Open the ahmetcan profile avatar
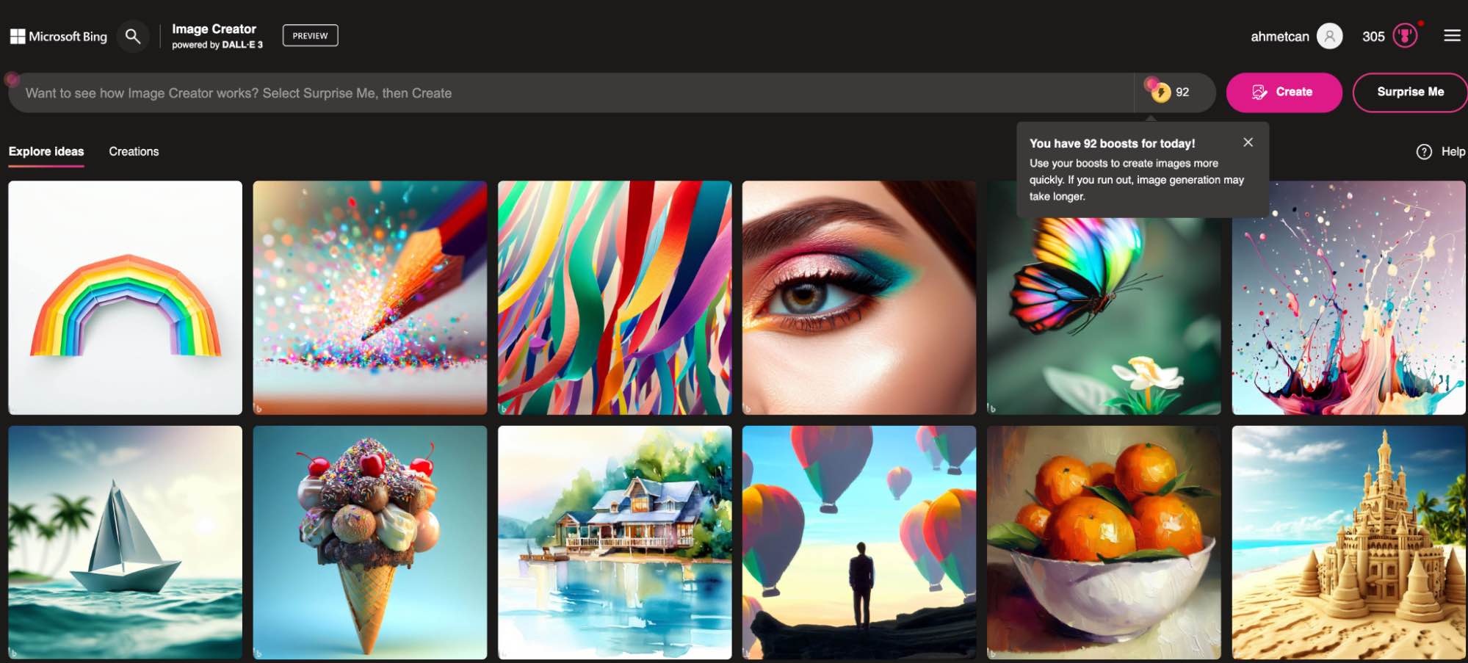The image size is (1468, 663). pyautogui.click(x=1329, y=36)
